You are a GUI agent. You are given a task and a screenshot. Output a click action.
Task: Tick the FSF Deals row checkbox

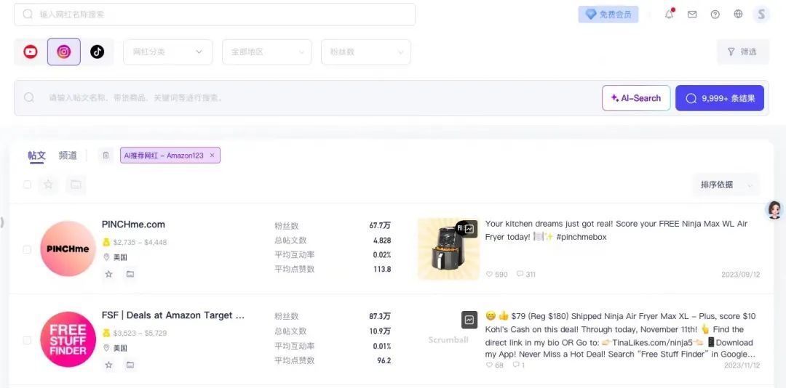point(27,340)
